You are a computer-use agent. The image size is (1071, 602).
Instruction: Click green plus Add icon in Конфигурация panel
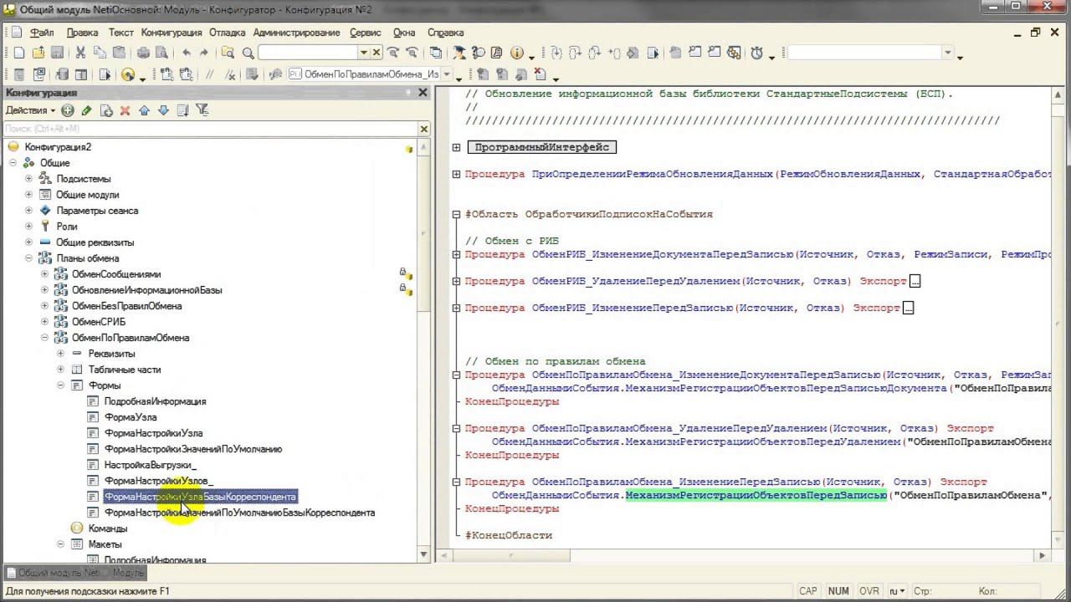click(68, 110)
